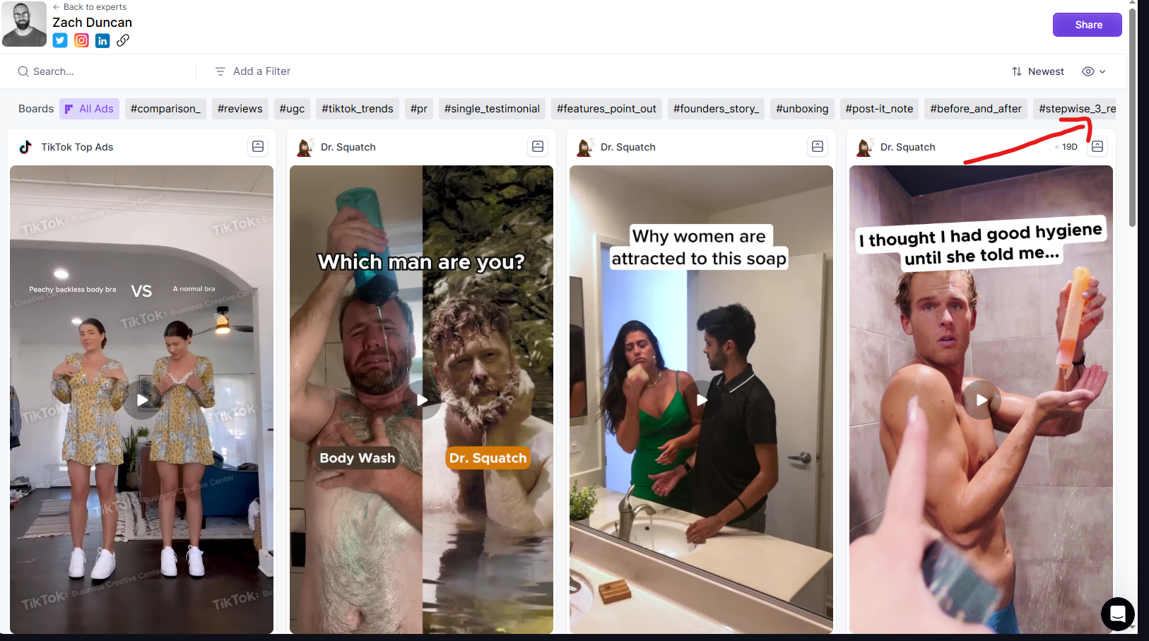The width and height of the screenshot is (1149, 641).
Task: Focus the Search ads input field
Action: [106, 71]
